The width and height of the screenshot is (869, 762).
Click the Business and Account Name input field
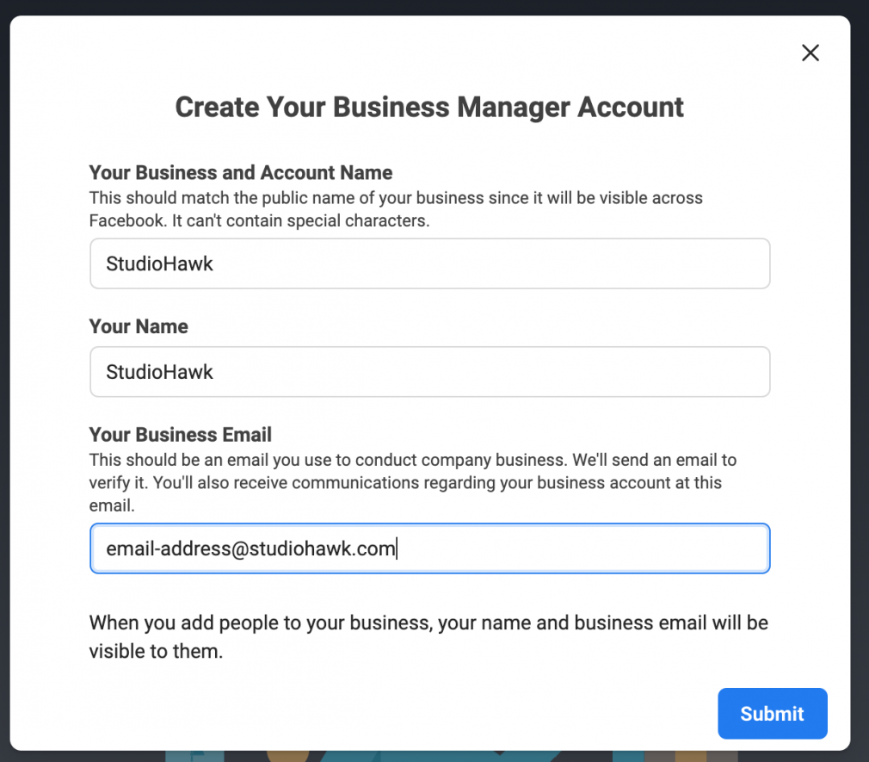pyautogui.click(x=429, y=263)
